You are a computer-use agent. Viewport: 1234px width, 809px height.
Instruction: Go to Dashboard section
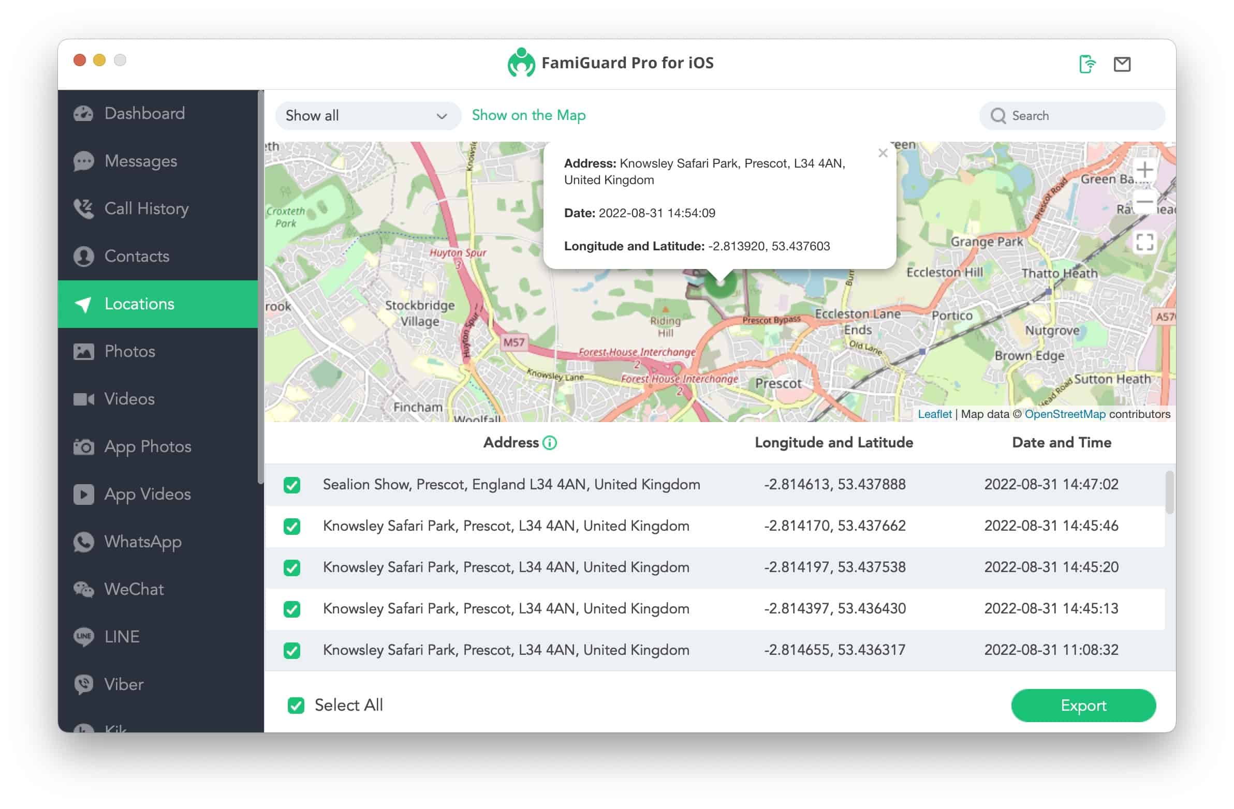coord(158,113)
